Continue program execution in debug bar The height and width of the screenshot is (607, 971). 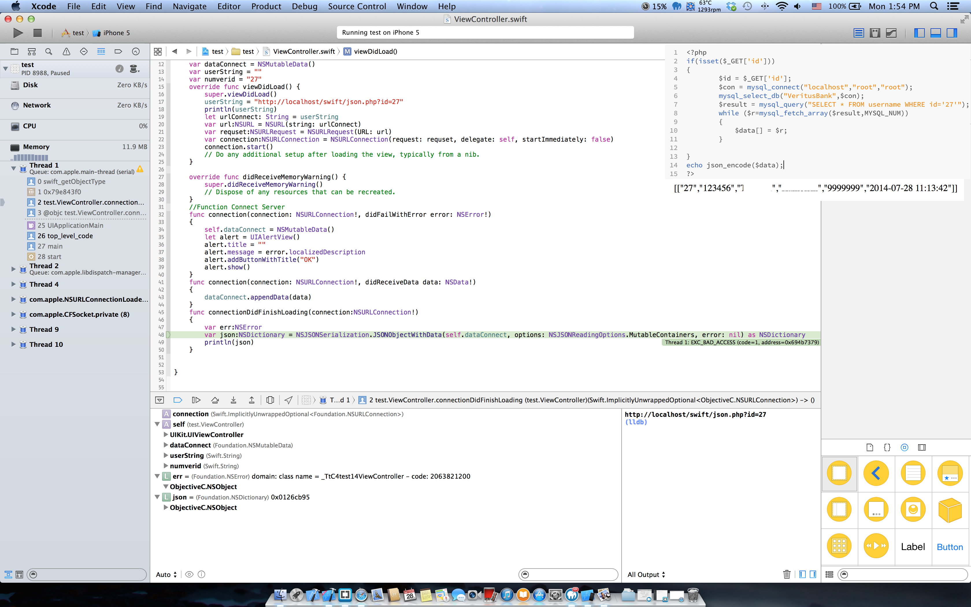pos(196,400)
